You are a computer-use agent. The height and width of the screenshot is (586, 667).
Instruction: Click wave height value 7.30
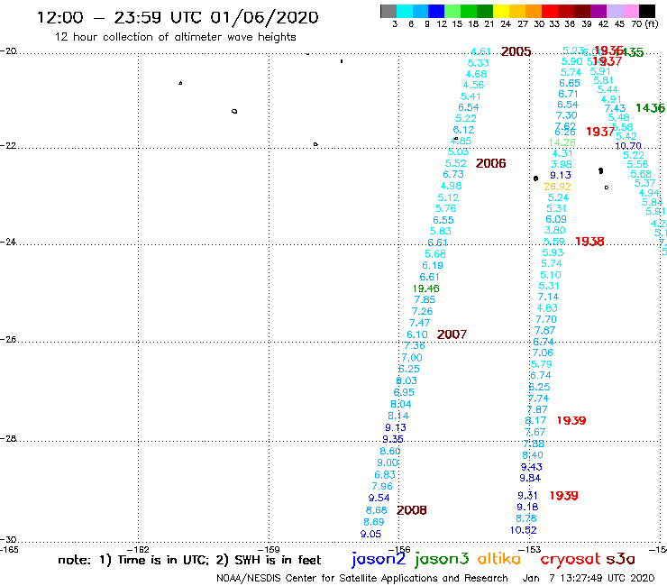point(567,115)
